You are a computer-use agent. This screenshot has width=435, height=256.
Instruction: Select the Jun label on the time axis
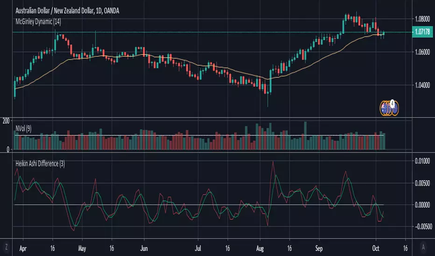(144, 249)
